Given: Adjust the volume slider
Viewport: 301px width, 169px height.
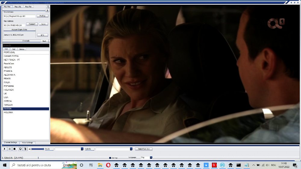Looking at the screenshot, I should point(38,149).
